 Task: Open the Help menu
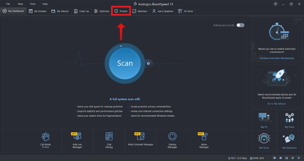point(45,4)
